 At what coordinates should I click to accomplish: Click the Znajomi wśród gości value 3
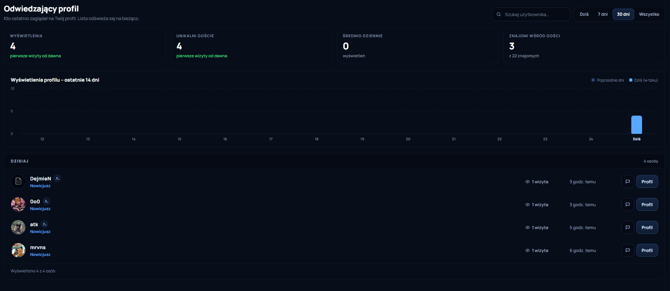click(x=512, y=46)
